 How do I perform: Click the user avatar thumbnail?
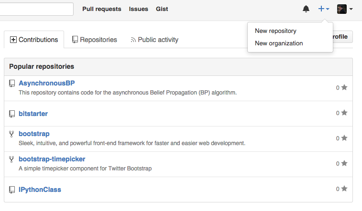click(342, 9)
